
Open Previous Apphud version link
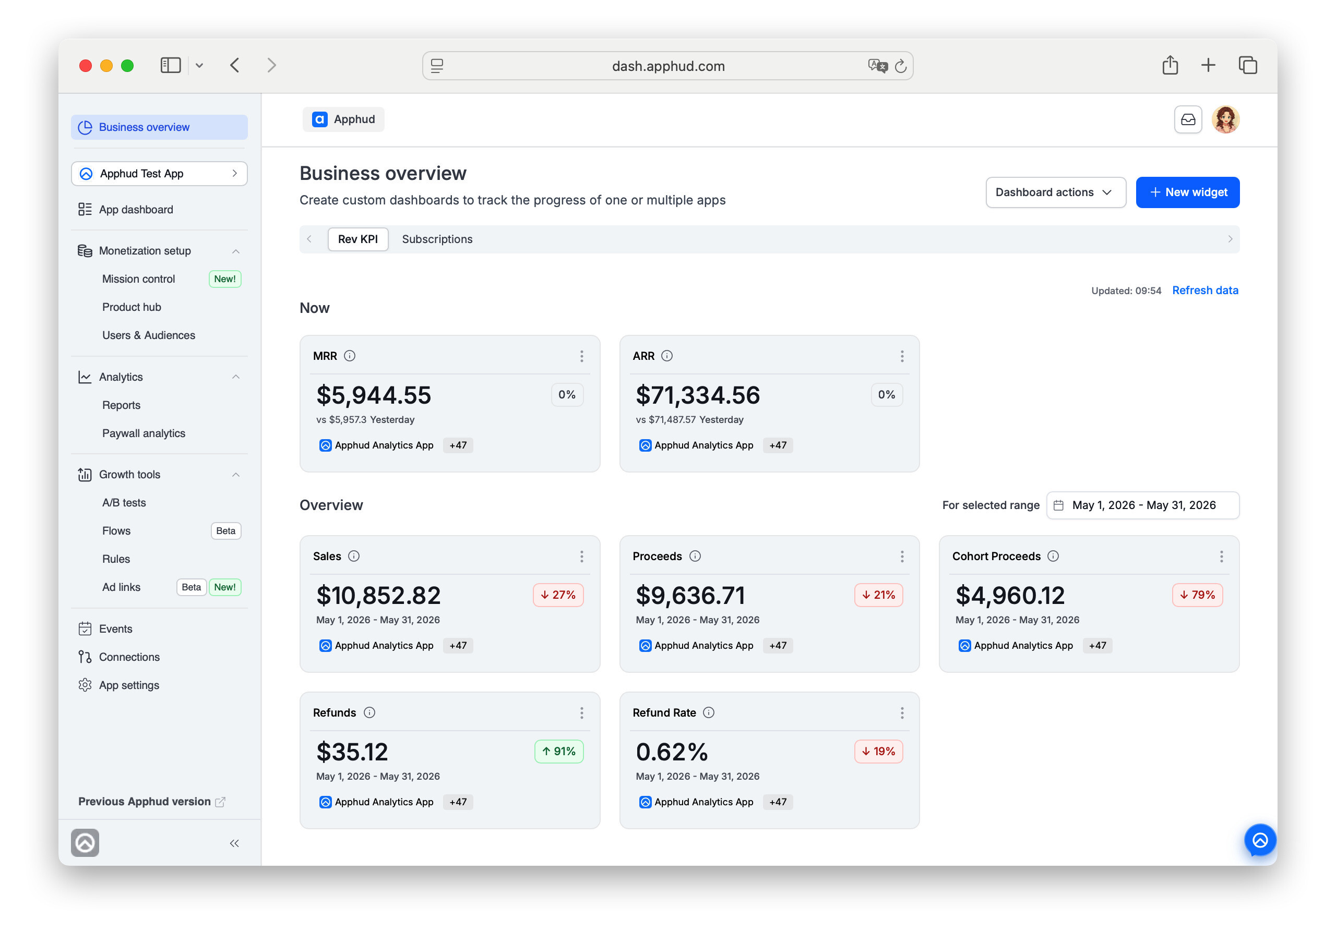pyautogui.click(x=151, y=802)
